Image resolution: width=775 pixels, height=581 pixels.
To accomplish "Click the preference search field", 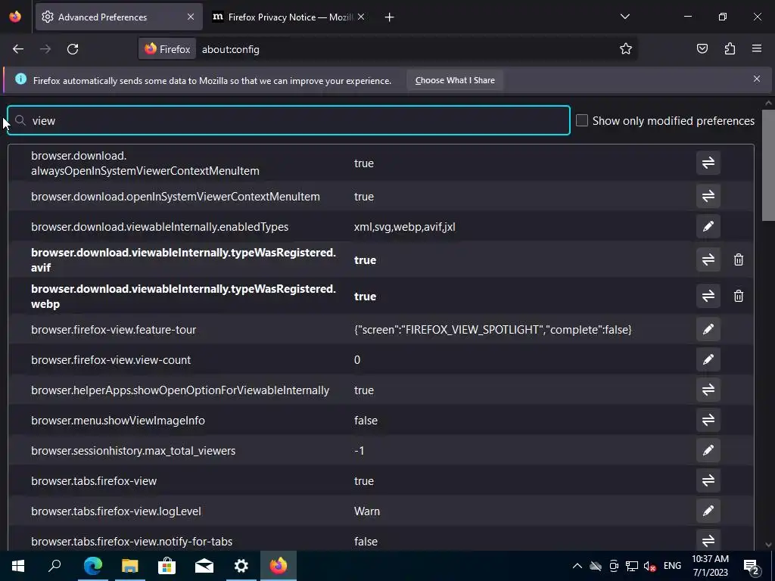I will pos(288,120).
